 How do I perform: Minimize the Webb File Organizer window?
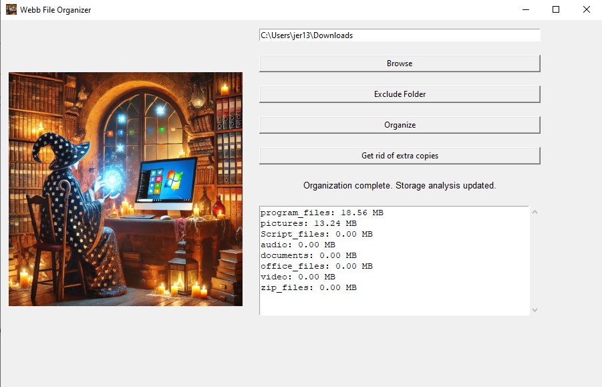click(x=526, y=9)
